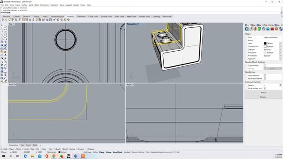Open the Perspective viewport title dropdown arrow

click(x=138, y=24)
